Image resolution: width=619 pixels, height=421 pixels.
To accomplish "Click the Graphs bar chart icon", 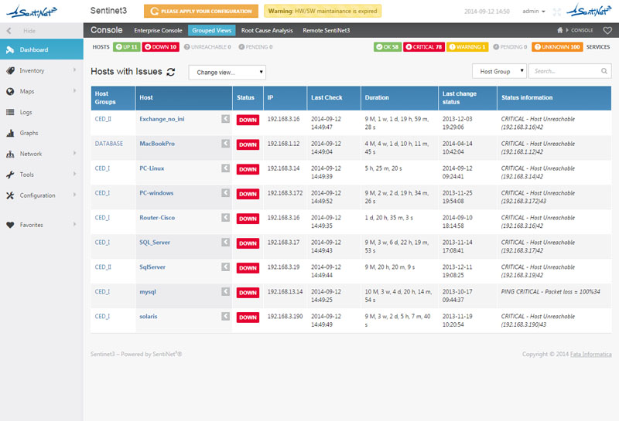I will [x=11, y=133].
